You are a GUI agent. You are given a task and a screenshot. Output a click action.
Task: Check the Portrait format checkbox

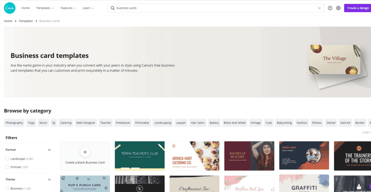click(7, 167)
